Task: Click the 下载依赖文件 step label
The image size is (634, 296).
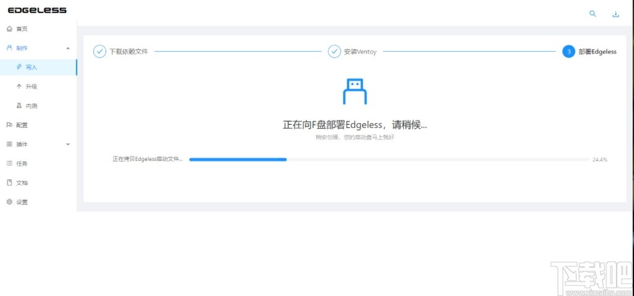Action: [129, 52]
